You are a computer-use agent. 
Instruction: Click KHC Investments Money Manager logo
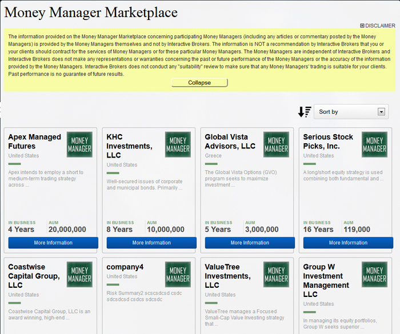tap(178, 144)
